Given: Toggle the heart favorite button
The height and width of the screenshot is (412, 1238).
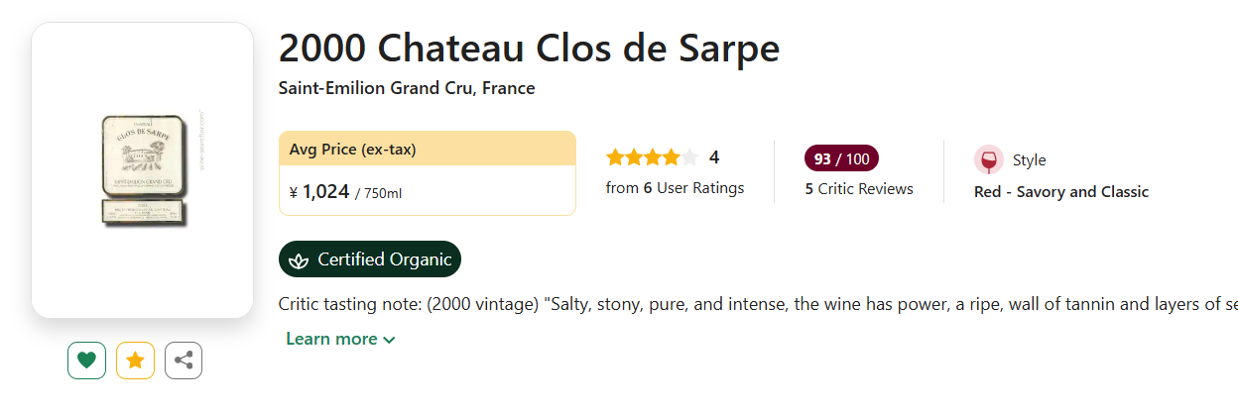Looking at the screenshot, I should (x=86, y=360).
